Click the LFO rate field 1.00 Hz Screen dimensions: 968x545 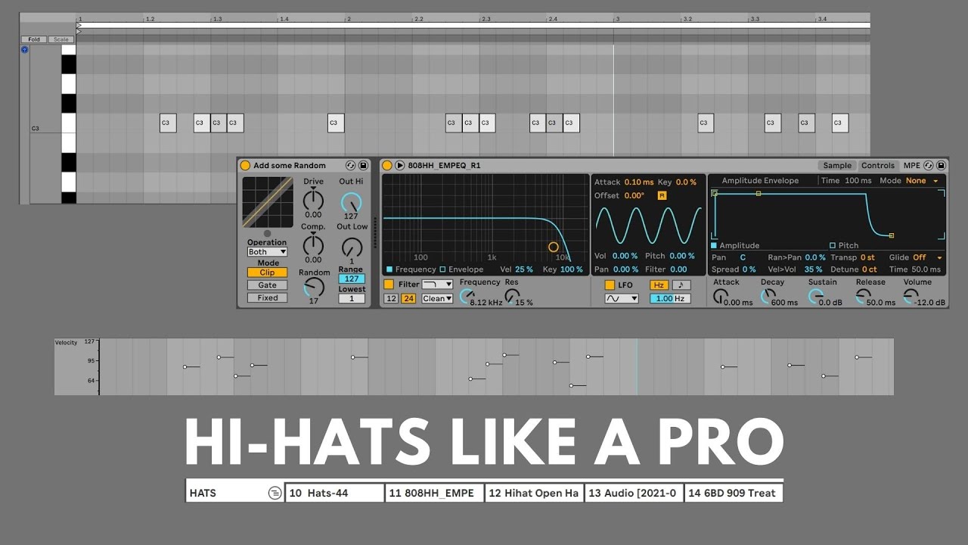(x=670, y=299)
